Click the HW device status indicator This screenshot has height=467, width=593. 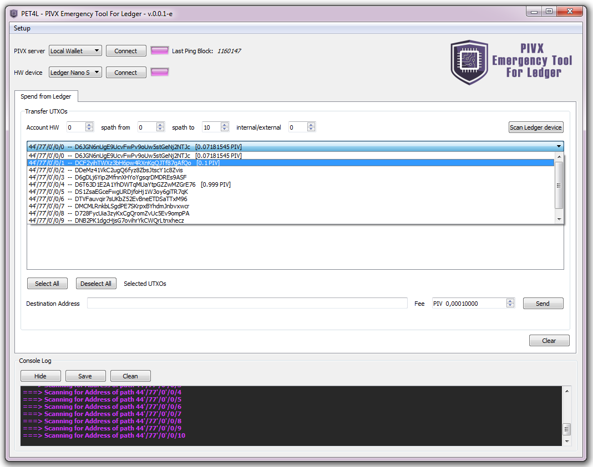[160, 71]
